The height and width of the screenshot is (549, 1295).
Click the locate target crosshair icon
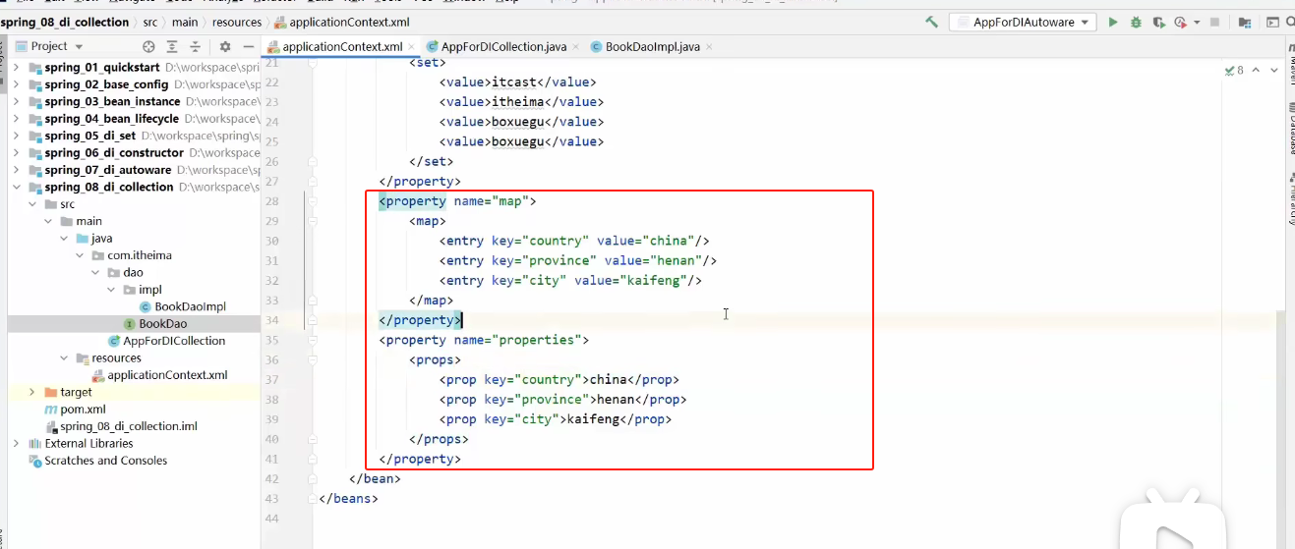click(x=148, y=46)
